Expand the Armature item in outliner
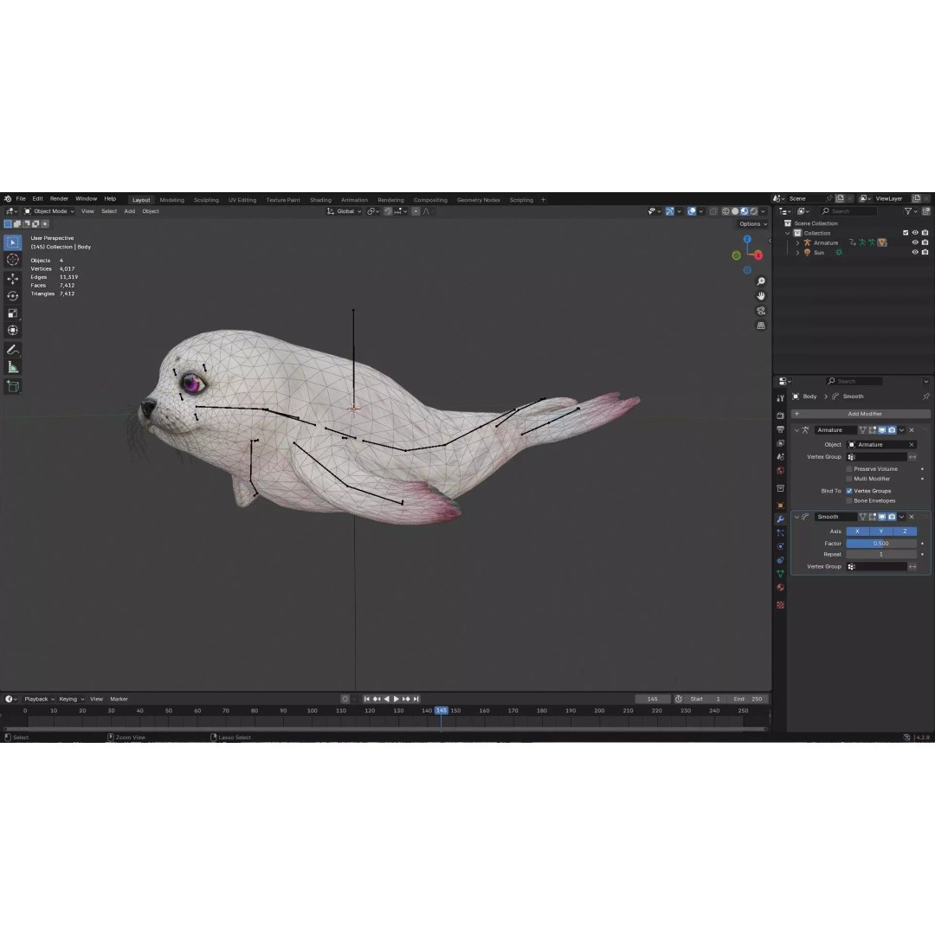Screen dimensions: 935x935 coord(797,242)
